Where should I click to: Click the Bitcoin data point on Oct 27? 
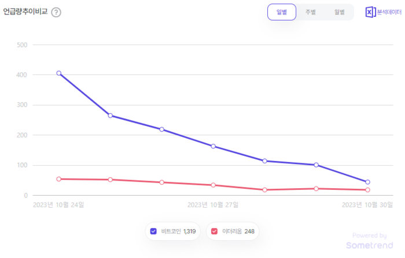[x=213, y=147]
